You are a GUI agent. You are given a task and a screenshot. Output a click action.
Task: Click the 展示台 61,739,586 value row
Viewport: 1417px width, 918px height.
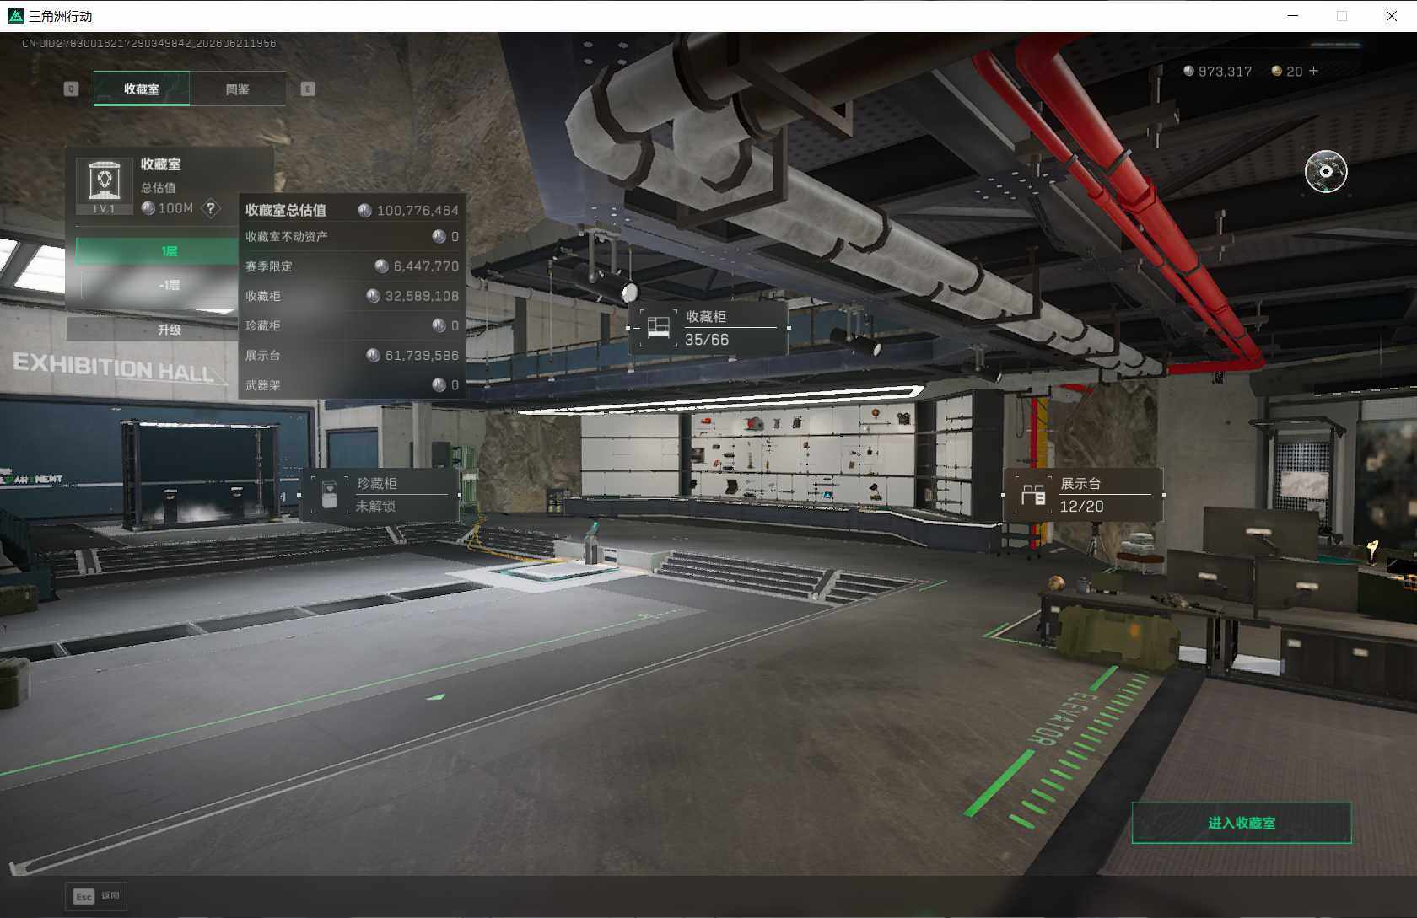pyautogui.click(x=352, y=355)
